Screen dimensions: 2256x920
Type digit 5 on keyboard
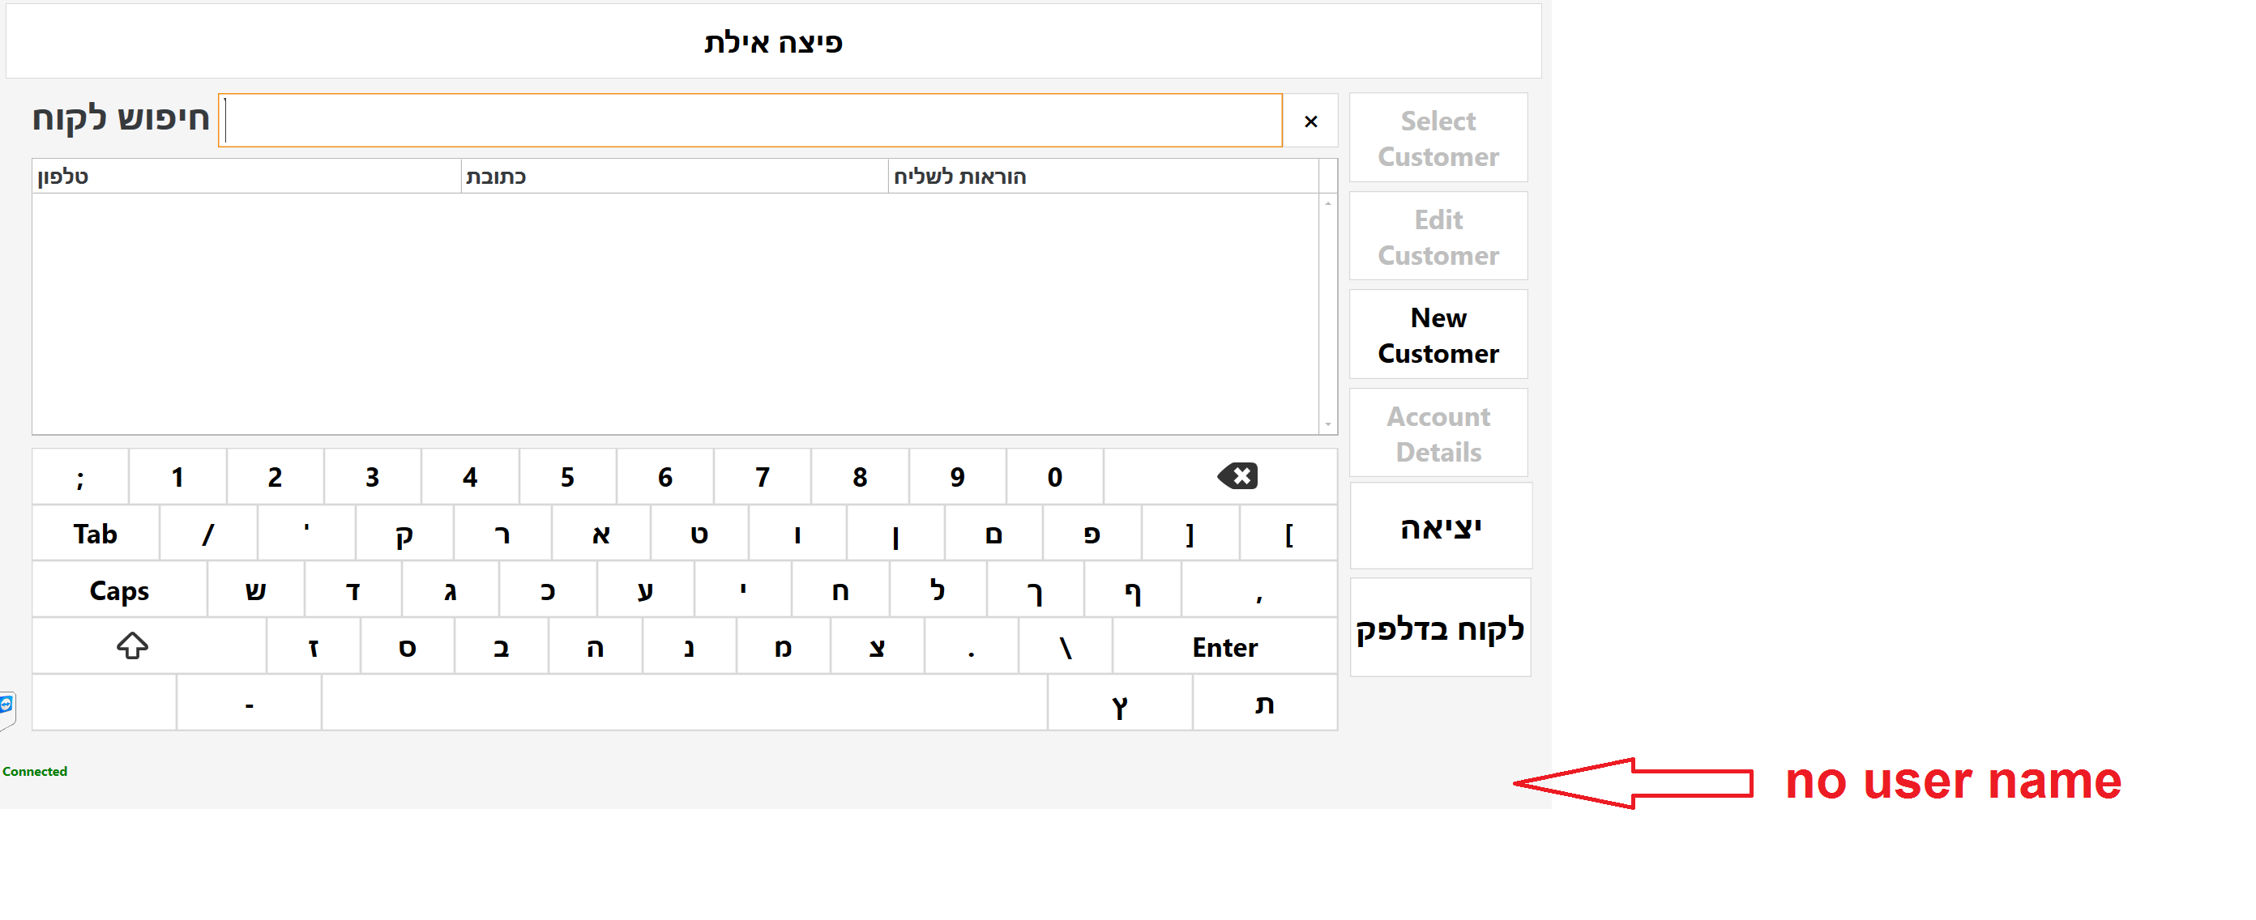[567, 476]
